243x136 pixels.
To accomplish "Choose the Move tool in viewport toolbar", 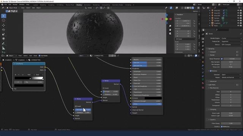I will coord(3,25).
